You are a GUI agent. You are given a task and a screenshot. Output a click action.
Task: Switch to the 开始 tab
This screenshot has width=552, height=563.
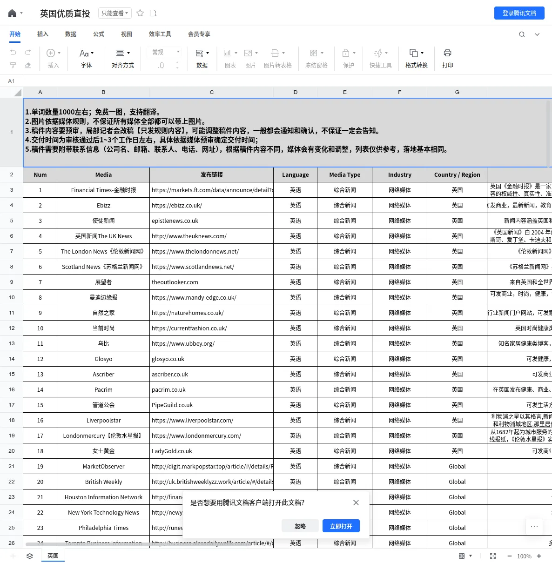point(15,34)
